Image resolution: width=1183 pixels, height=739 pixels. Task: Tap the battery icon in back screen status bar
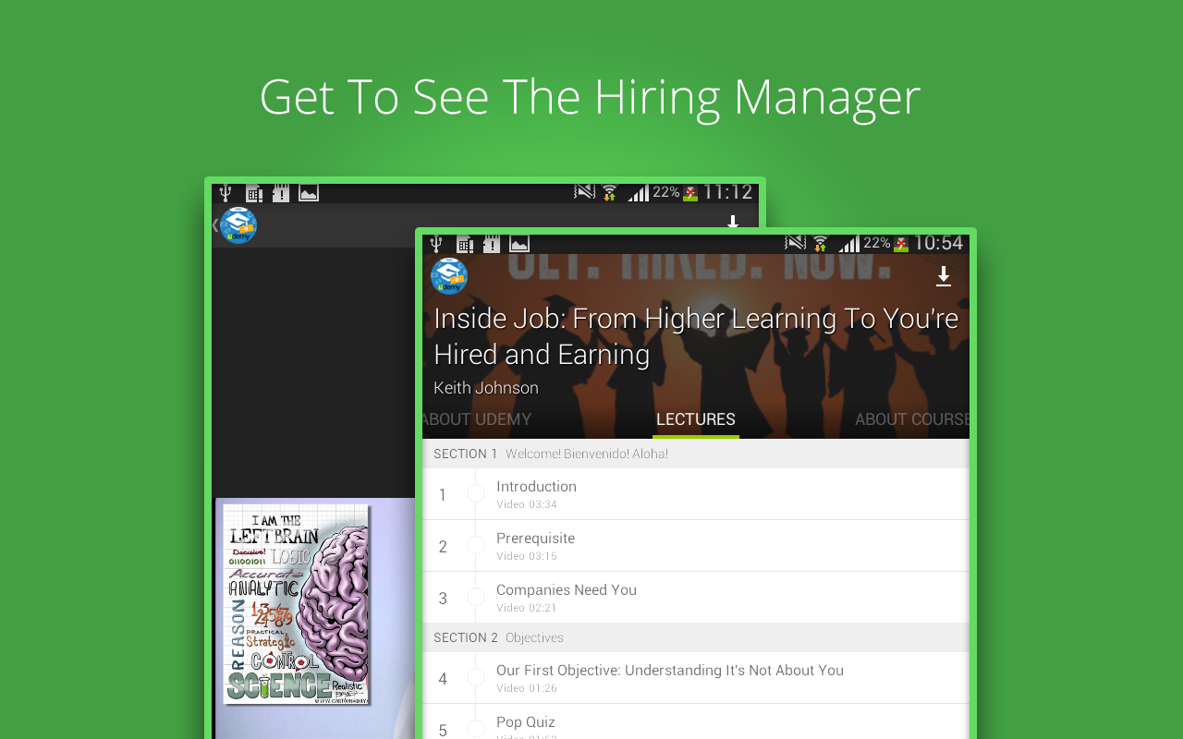[x=690, y=194]
